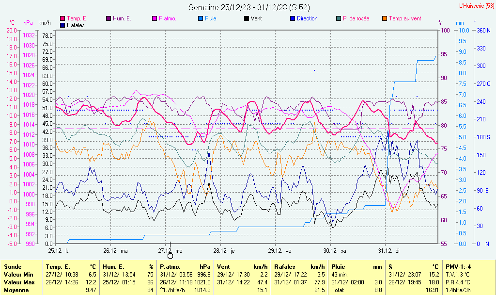Click the PMV-1:-4 header cell
Viewport: 496px width, 295px height.
tap(458, 267)
